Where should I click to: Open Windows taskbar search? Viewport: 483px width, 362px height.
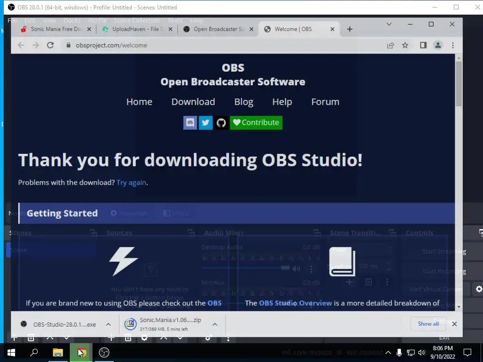(34, 353)
